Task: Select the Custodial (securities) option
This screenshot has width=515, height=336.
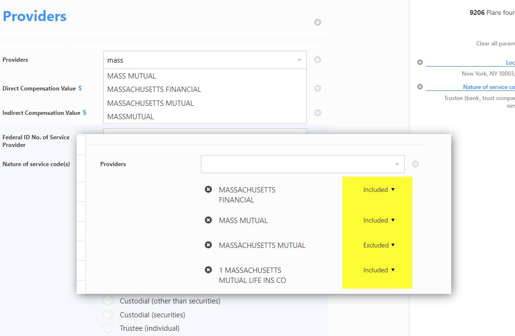Action: point(108,315)
